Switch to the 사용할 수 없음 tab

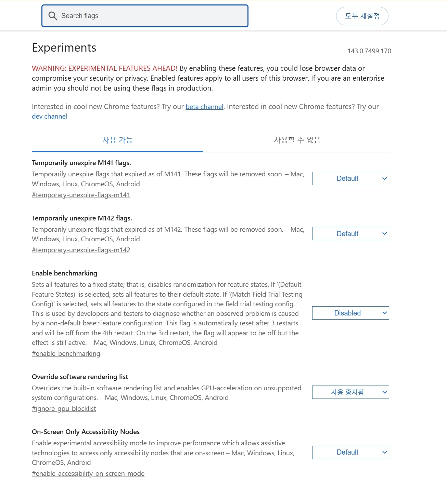[297, 140]
